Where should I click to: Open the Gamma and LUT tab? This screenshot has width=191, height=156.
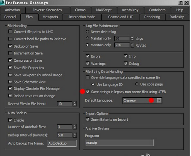(x=120, y=17)
